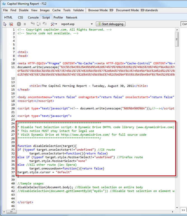This screenshot has height=216, width=187.
Task: Click the double-chevron console toggle button
Action: (x=183, y=210)
